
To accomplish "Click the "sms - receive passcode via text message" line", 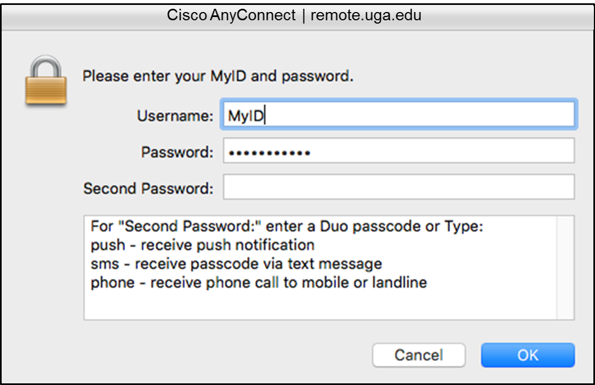I will [x=236, y=263].
